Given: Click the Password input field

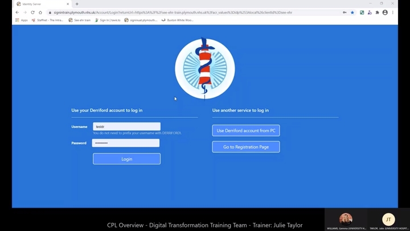Looking at the screenshot, I should pos(126,143).
